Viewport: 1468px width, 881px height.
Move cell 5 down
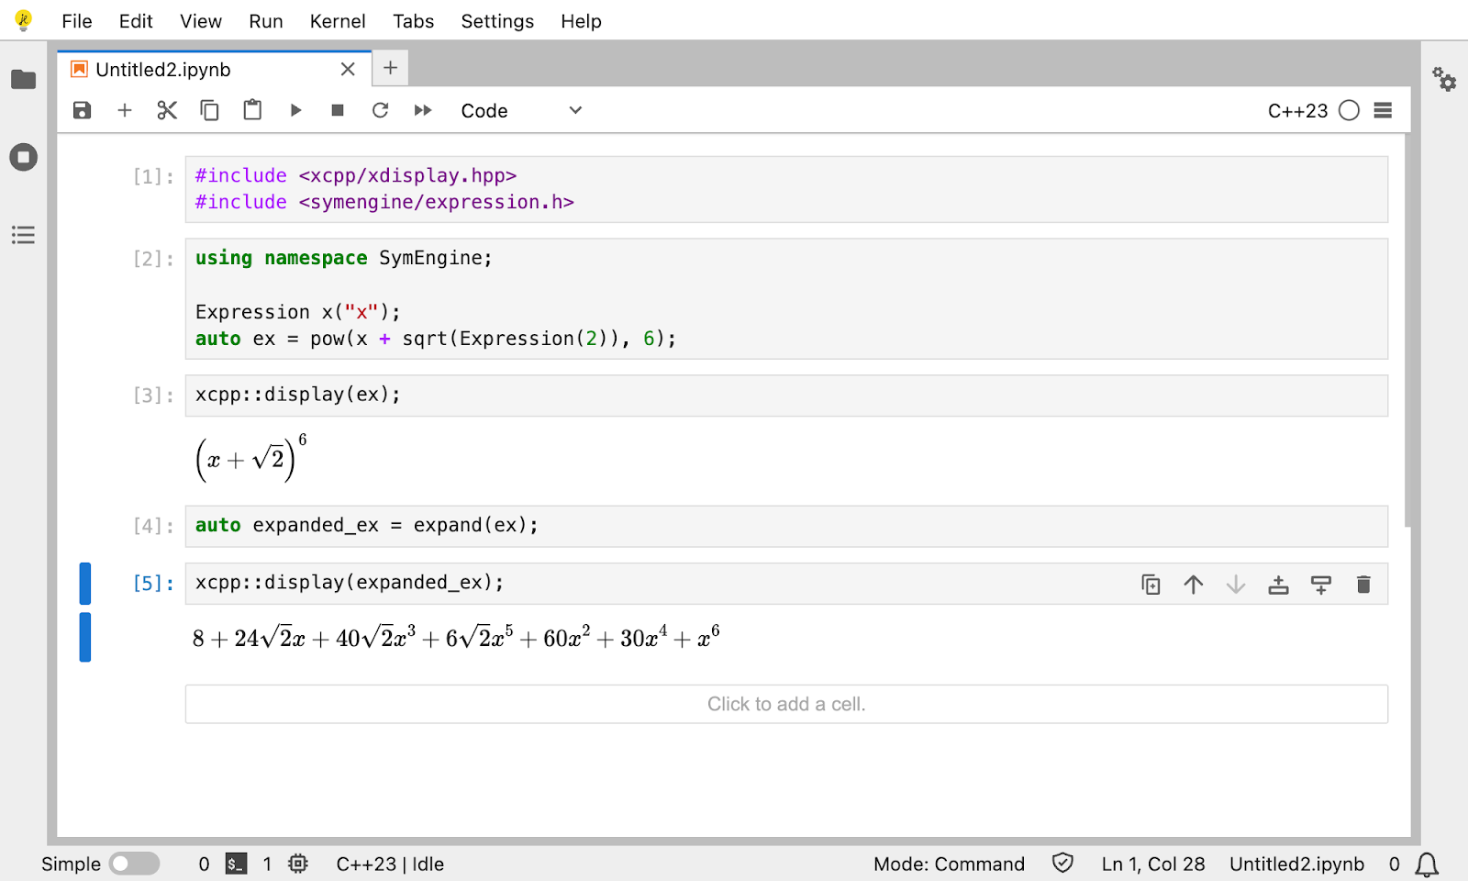pos(1236,585)
